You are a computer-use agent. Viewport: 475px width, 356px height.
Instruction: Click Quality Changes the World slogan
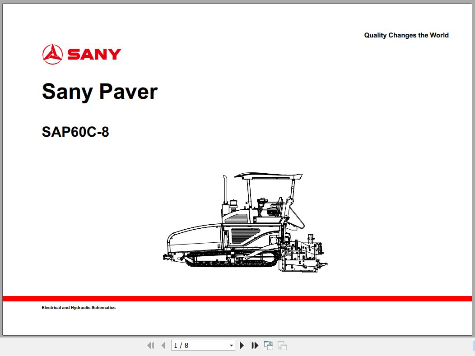(406, 35)
